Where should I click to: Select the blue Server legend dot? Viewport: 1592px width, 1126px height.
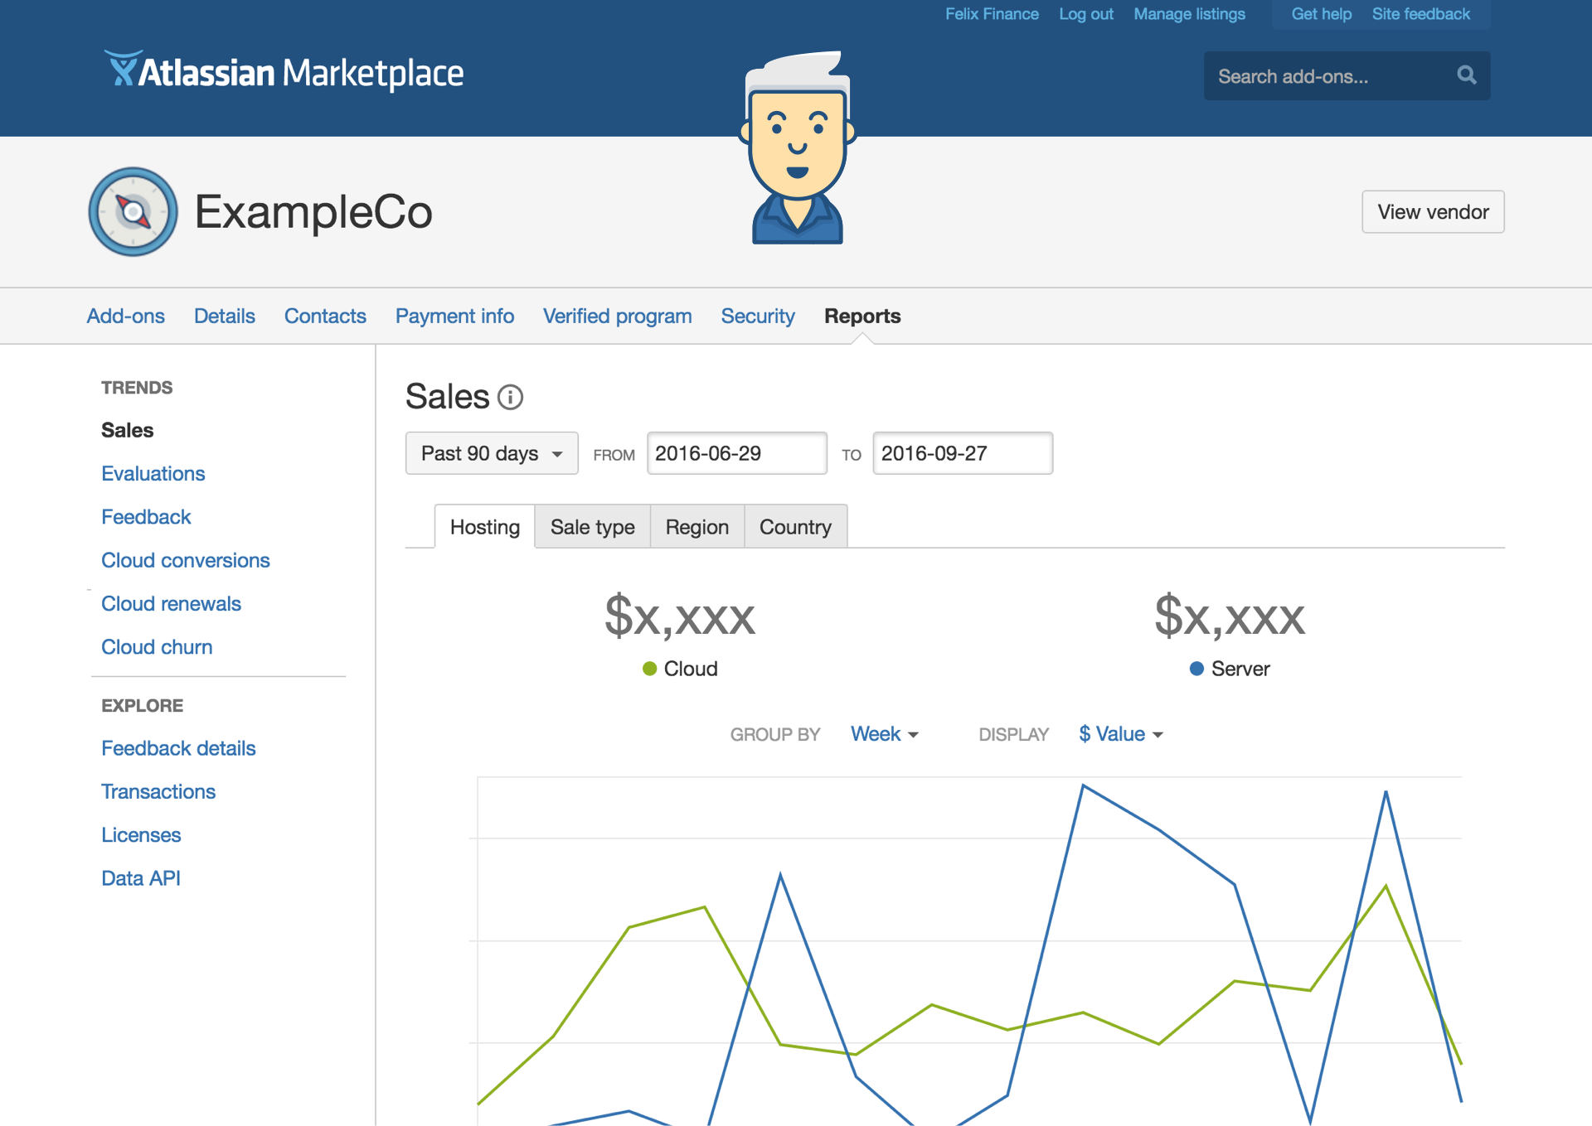(1196, 669)
